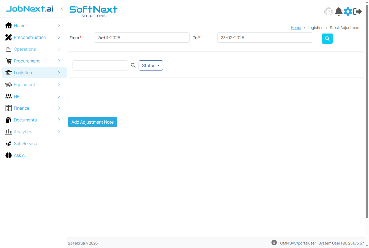Click the From date field
The height and width of the screenshot is (248, 369).
click(142, 38)
